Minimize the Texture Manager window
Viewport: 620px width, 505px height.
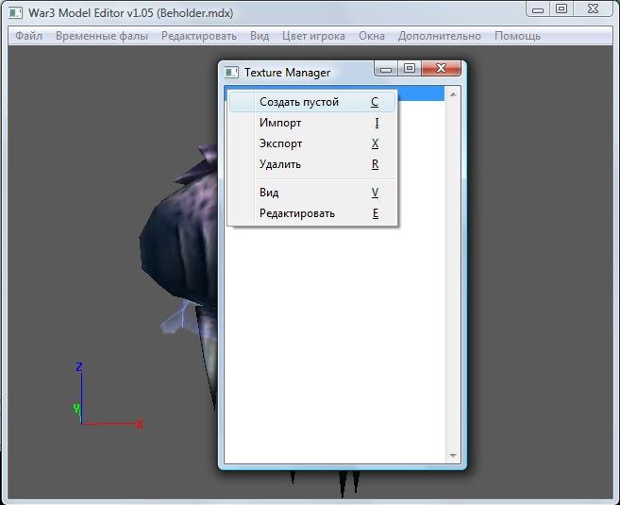[x=386, y=69]
